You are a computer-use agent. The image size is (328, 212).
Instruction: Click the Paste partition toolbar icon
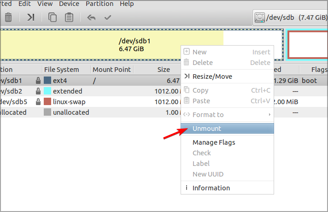coord(69,18)
